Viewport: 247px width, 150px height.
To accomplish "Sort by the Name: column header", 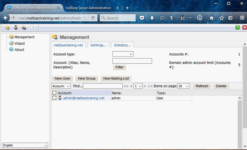I will click(x=134, y=93).
